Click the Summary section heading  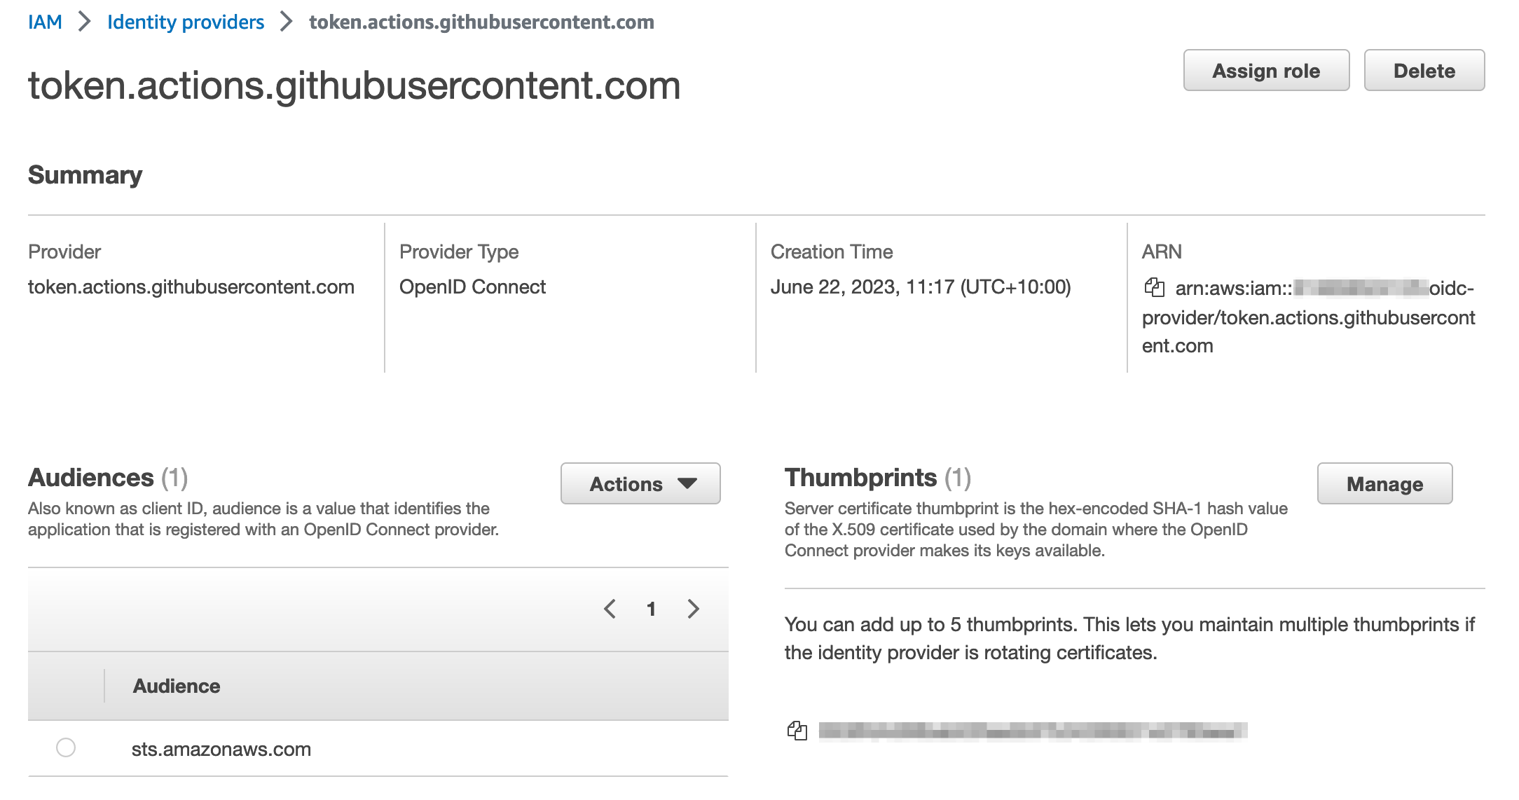[x=85, y=174]
